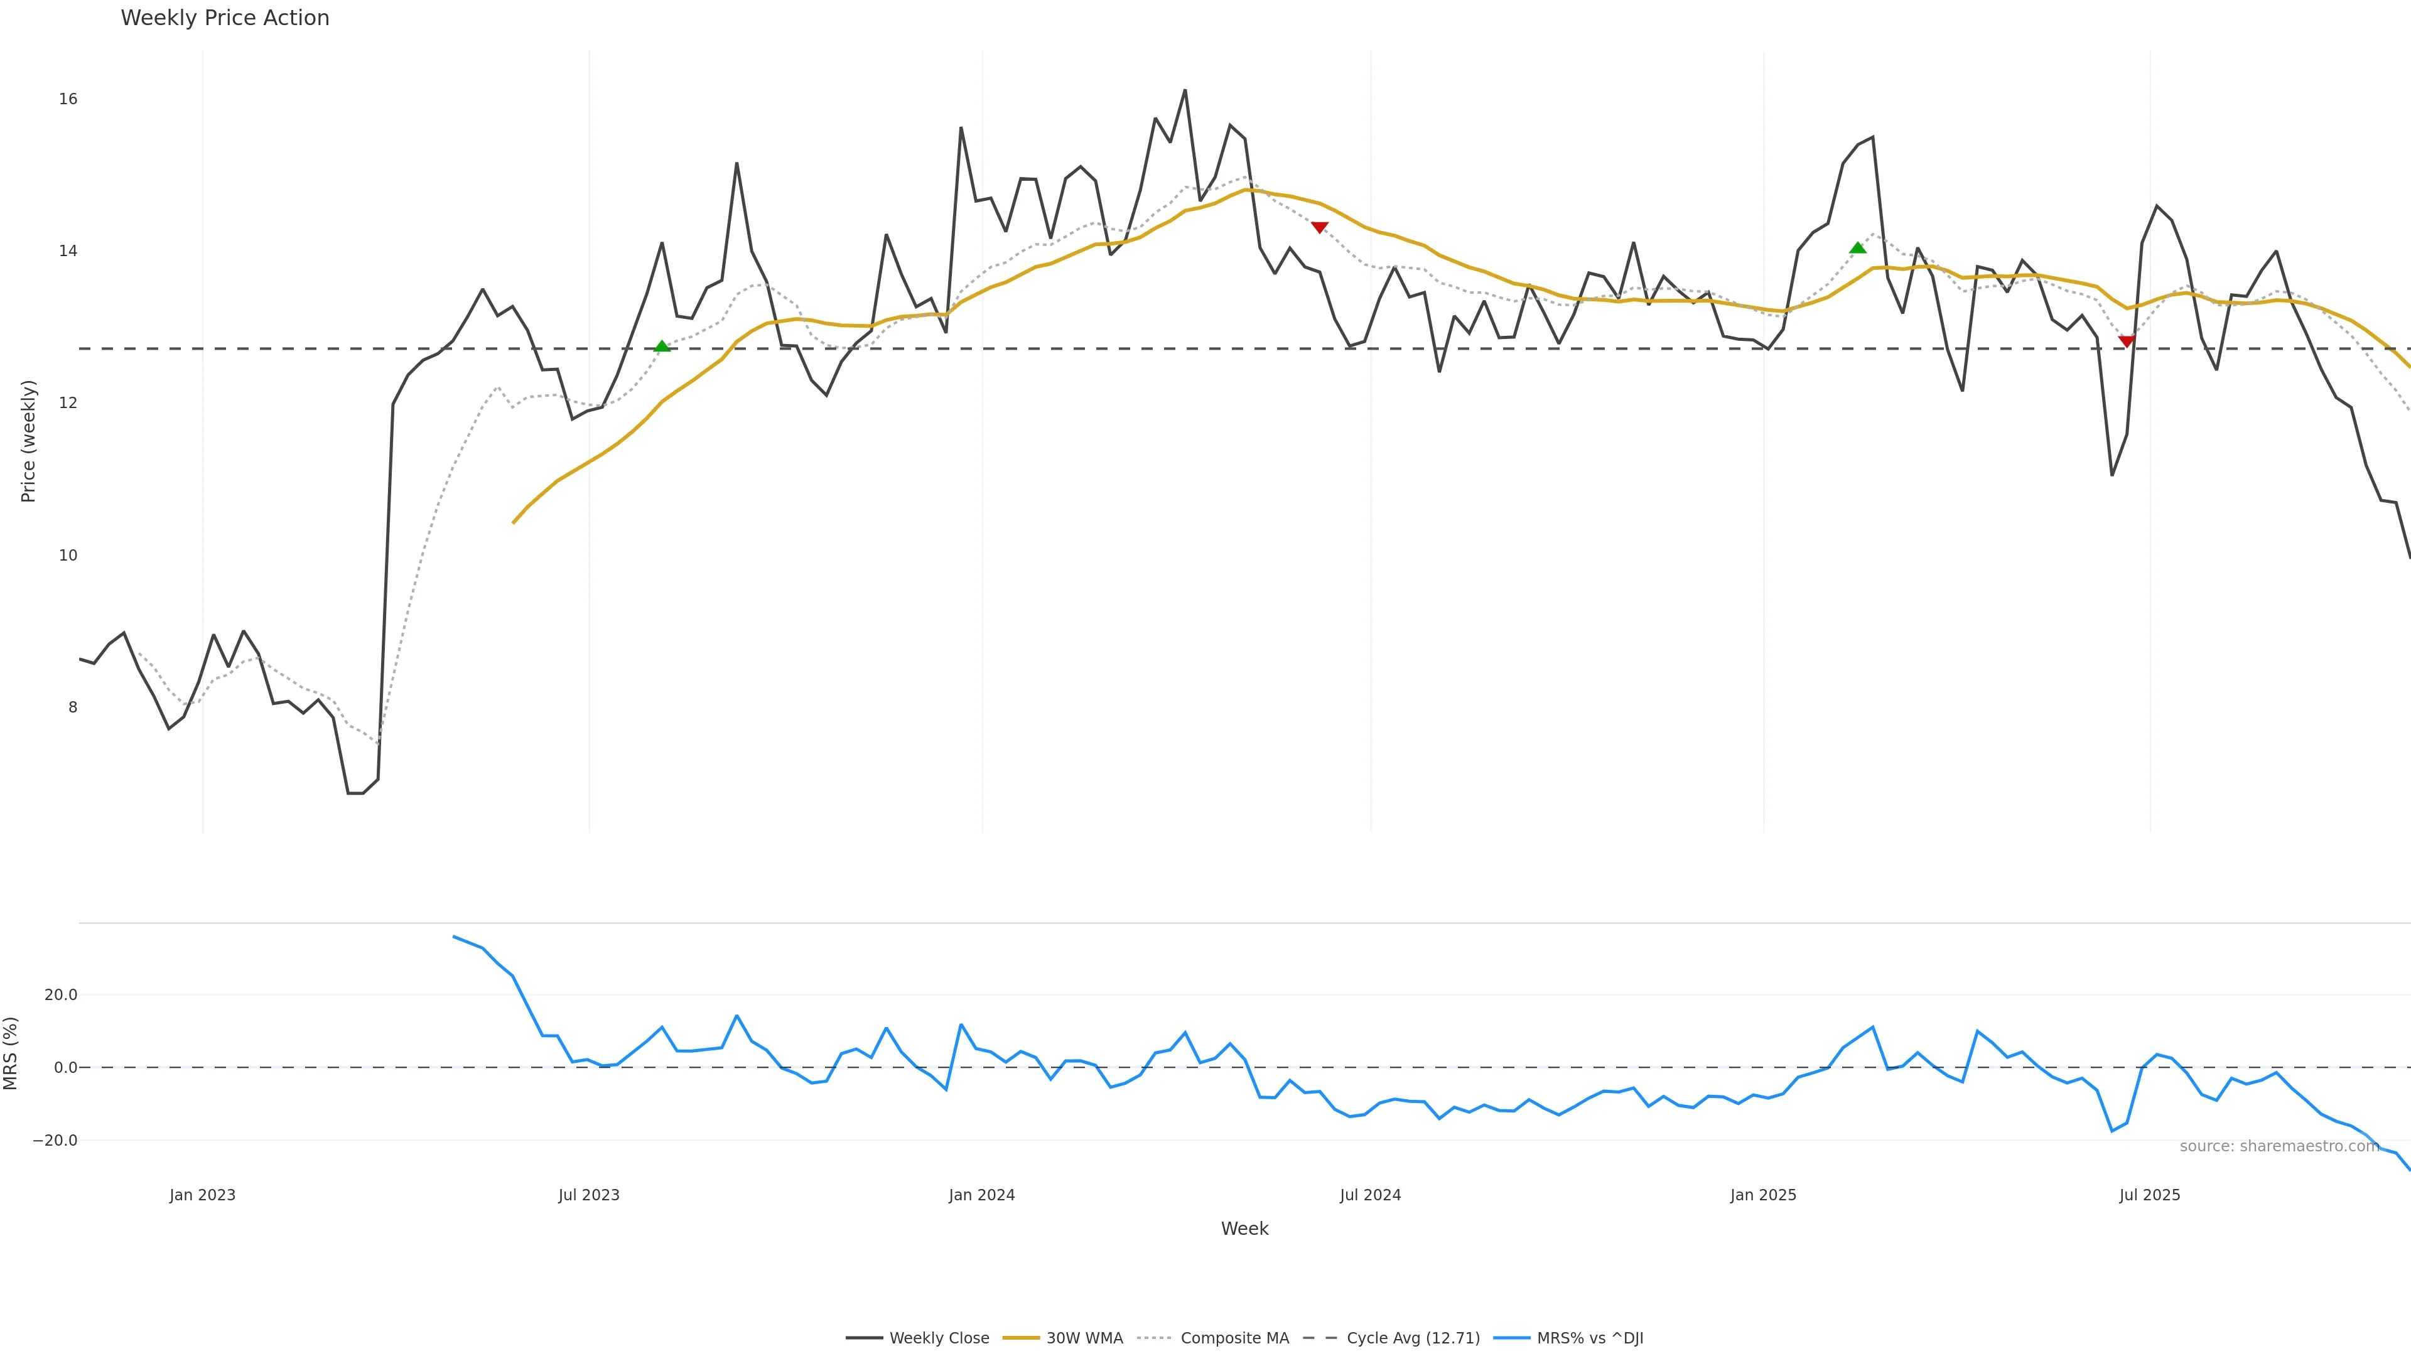This screenshot has height=1356, width=2411.
Task: Select the Jul 2025 x-axis label
Action: coord(2150,1195)
